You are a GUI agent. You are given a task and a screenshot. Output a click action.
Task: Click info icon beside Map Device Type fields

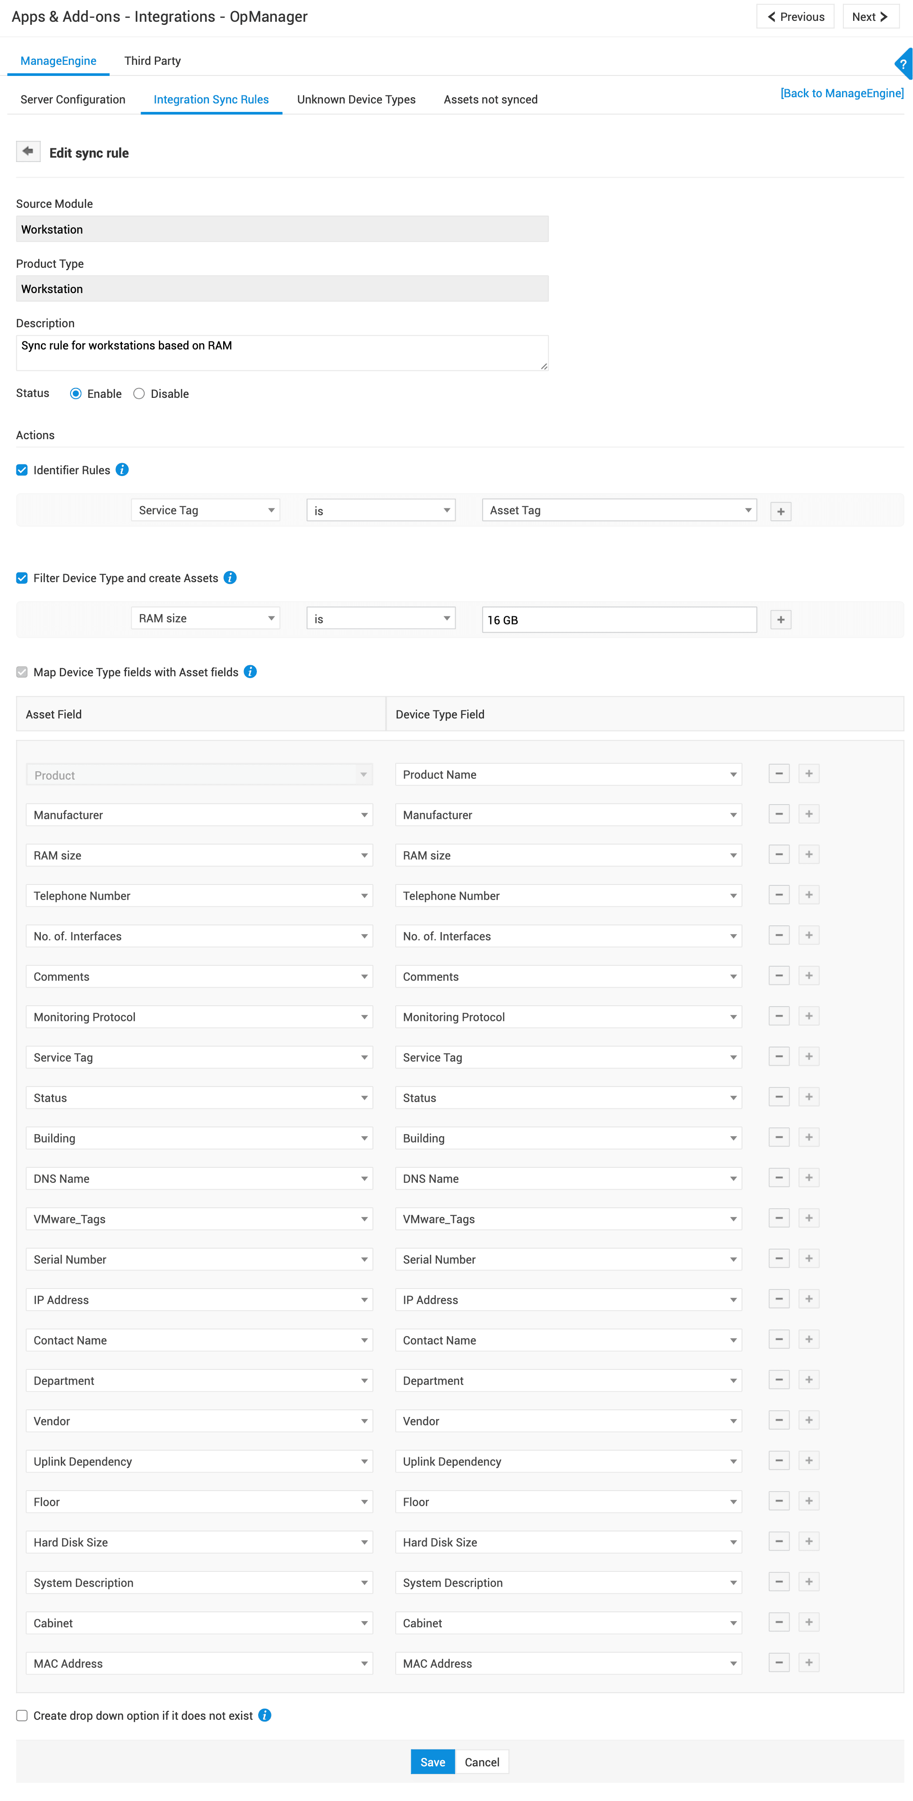[250, 672]
